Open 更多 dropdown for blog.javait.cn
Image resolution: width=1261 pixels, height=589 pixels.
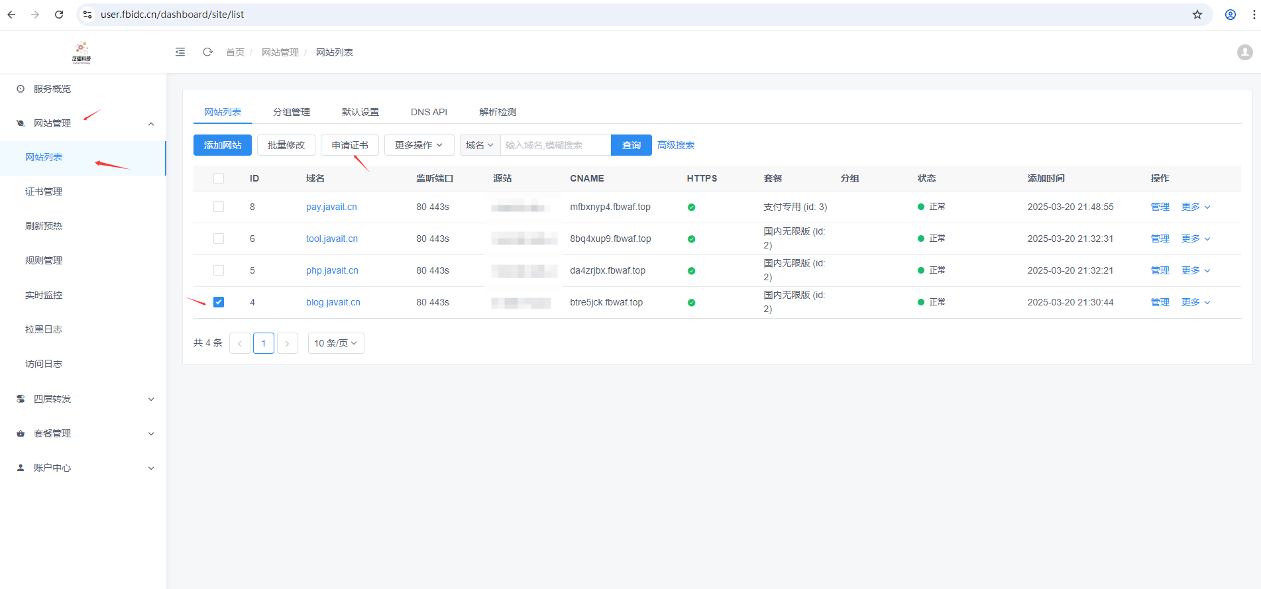pos(1196,302)
